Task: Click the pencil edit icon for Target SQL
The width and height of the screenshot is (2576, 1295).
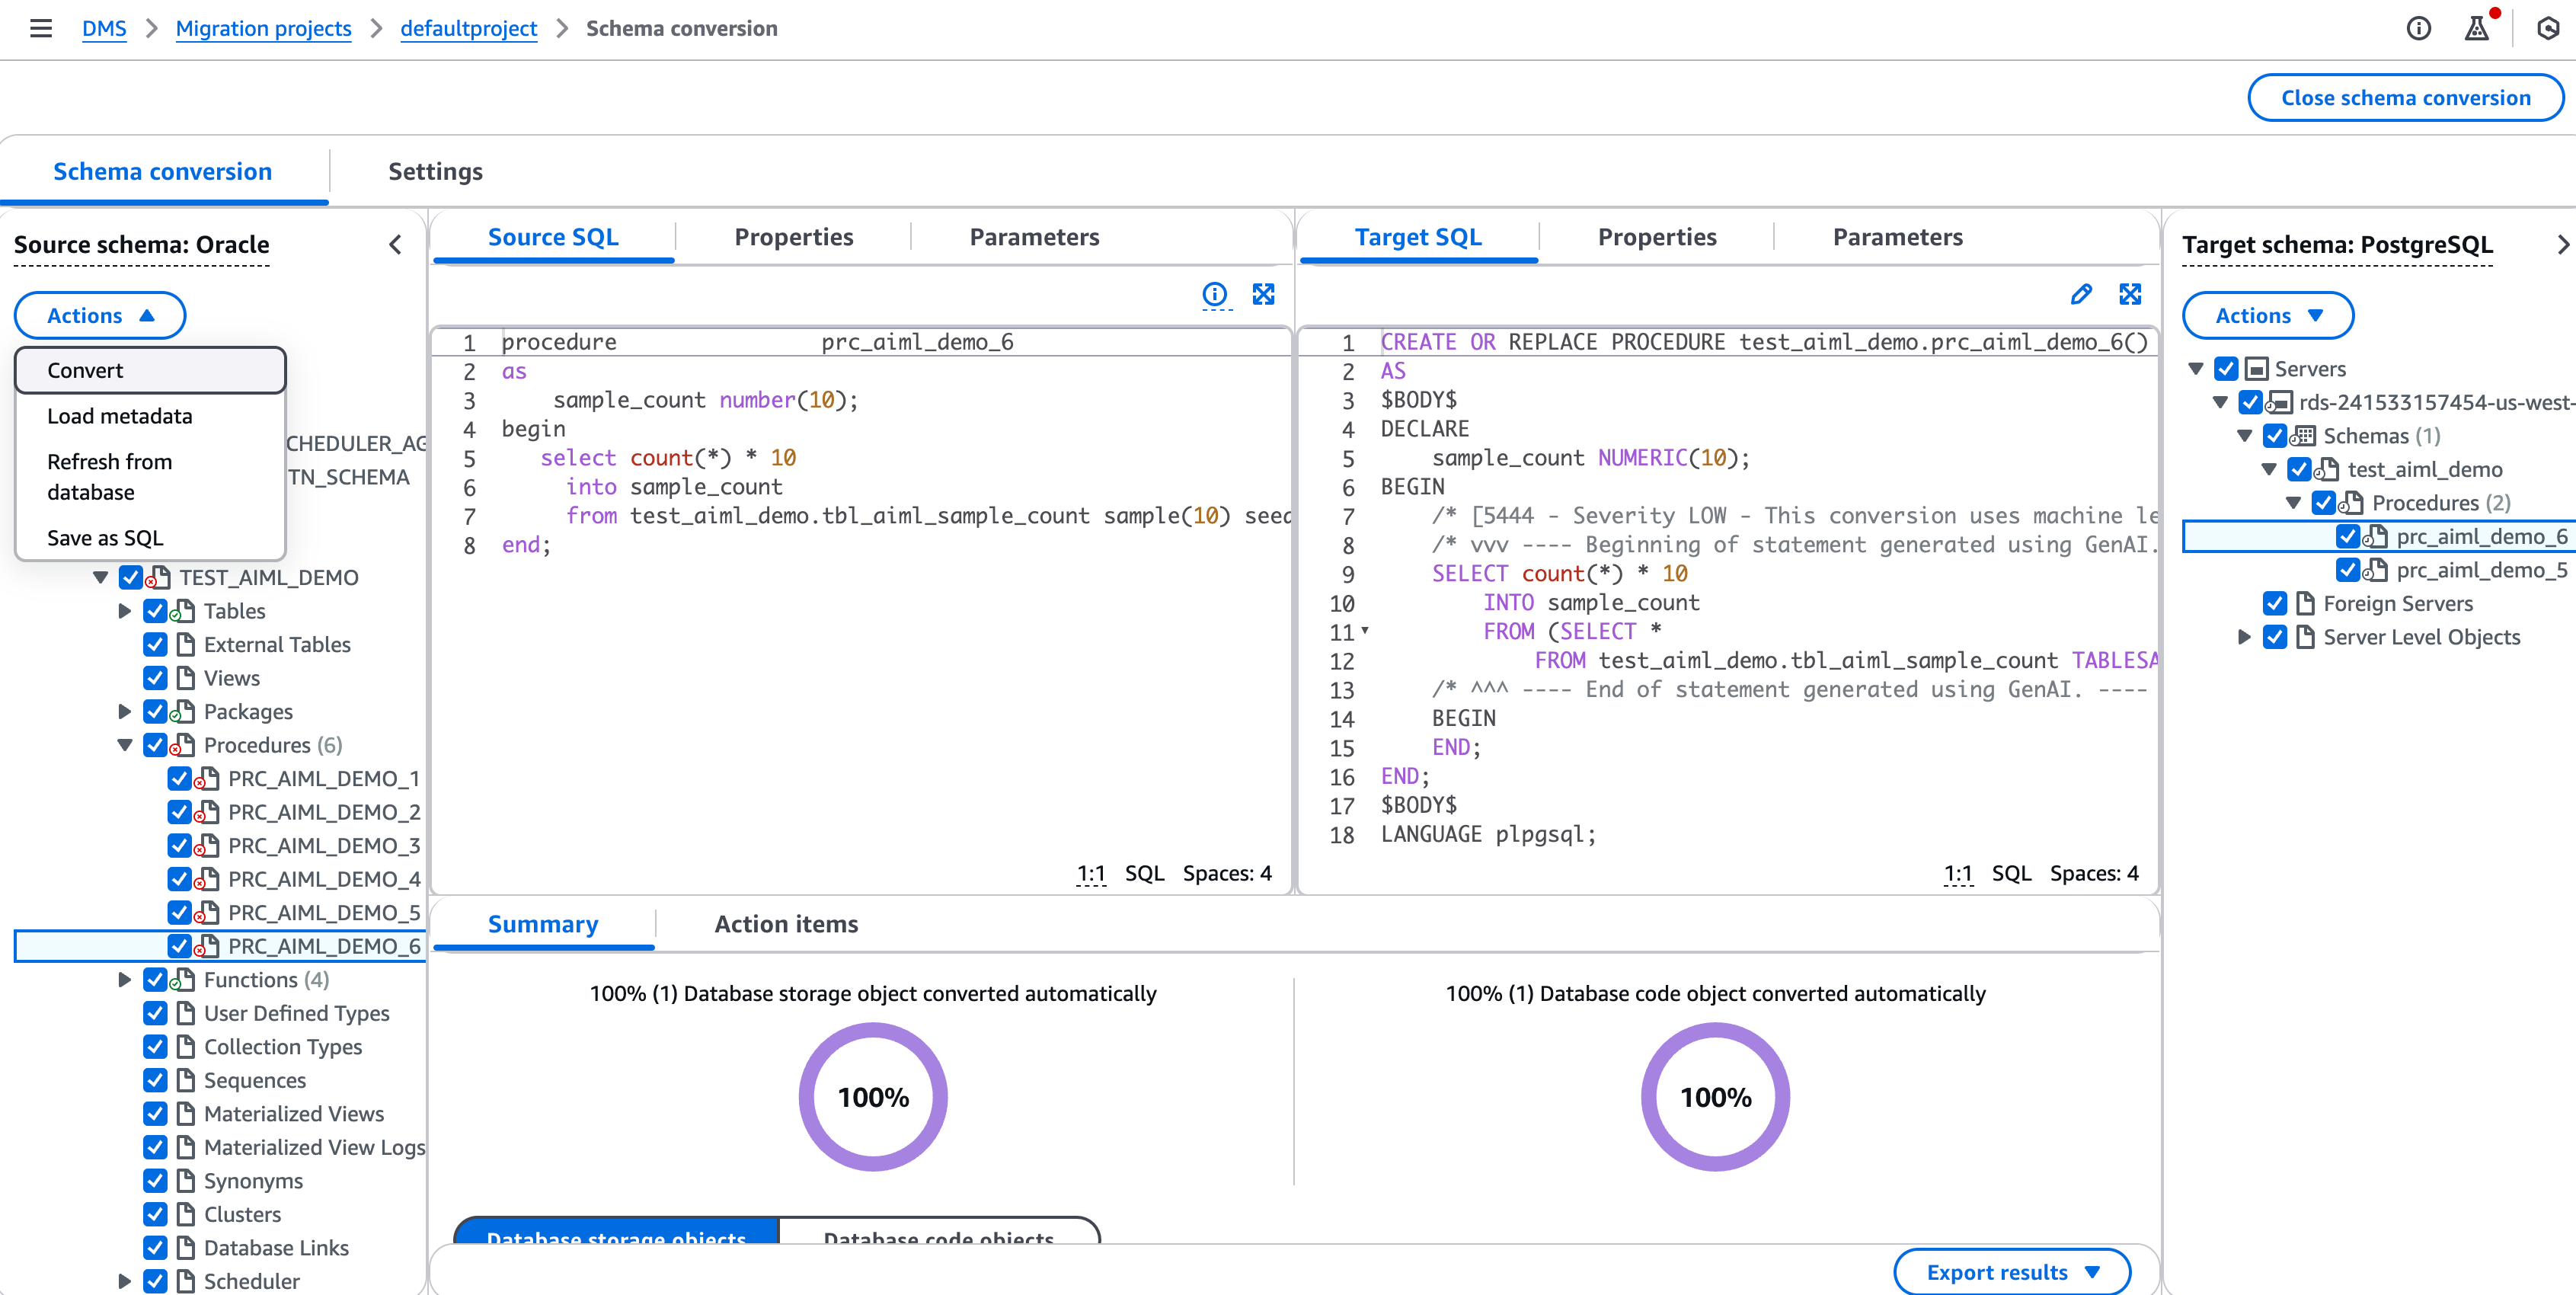Action: tap(2081, 294)
